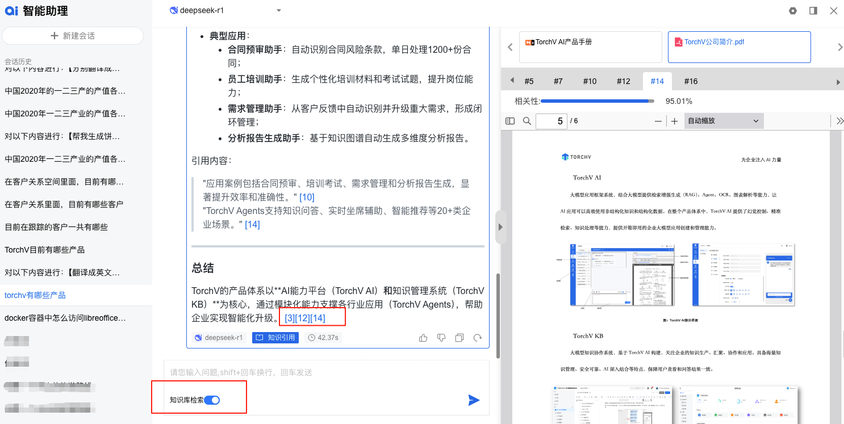Open the deepseek-r1 model dropdown

click(x=226, y=10)
